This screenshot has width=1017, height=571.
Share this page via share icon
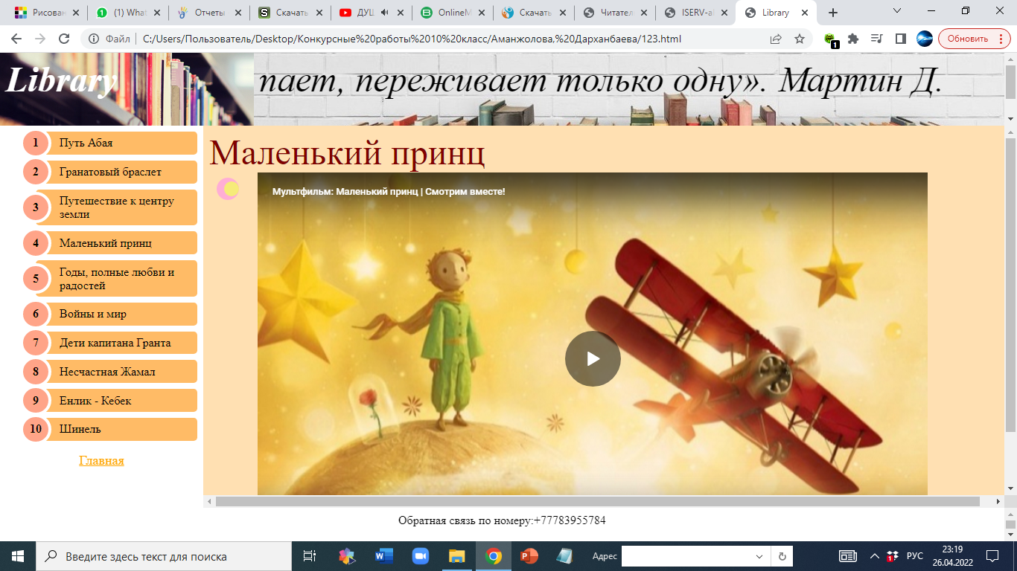pos(776,39)
